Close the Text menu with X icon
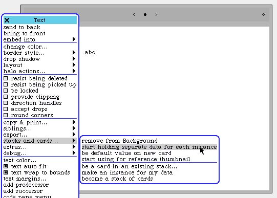The height and width of the screenshot is (198, 277). [x=7, y=20]
